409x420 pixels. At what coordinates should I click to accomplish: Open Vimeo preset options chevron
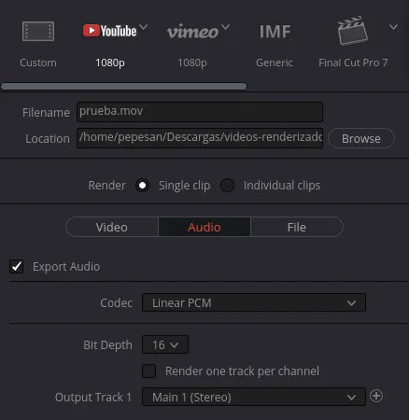[226, 27]
